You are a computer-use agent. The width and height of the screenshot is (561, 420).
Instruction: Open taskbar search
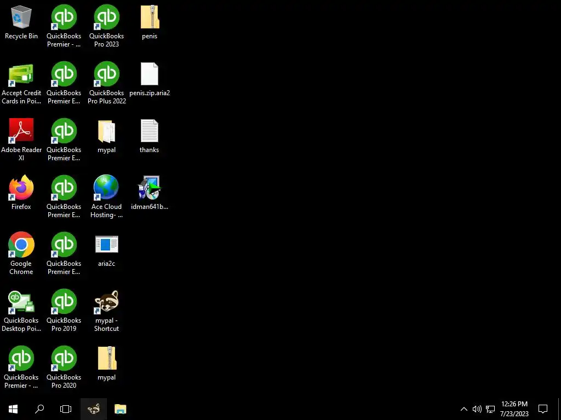tap(39, 409)
